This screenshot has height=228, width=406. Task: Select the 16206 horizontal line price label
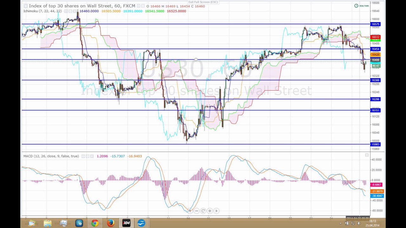(375, 99)
